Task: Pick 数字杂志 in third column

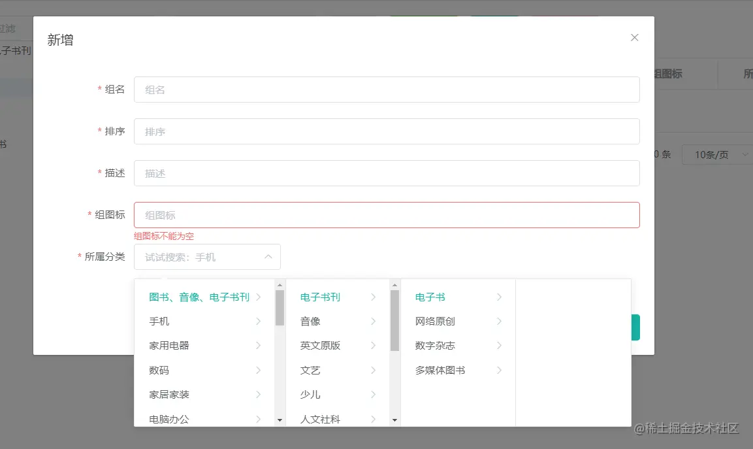Action: pyautogui.click(x=435, y=345)
